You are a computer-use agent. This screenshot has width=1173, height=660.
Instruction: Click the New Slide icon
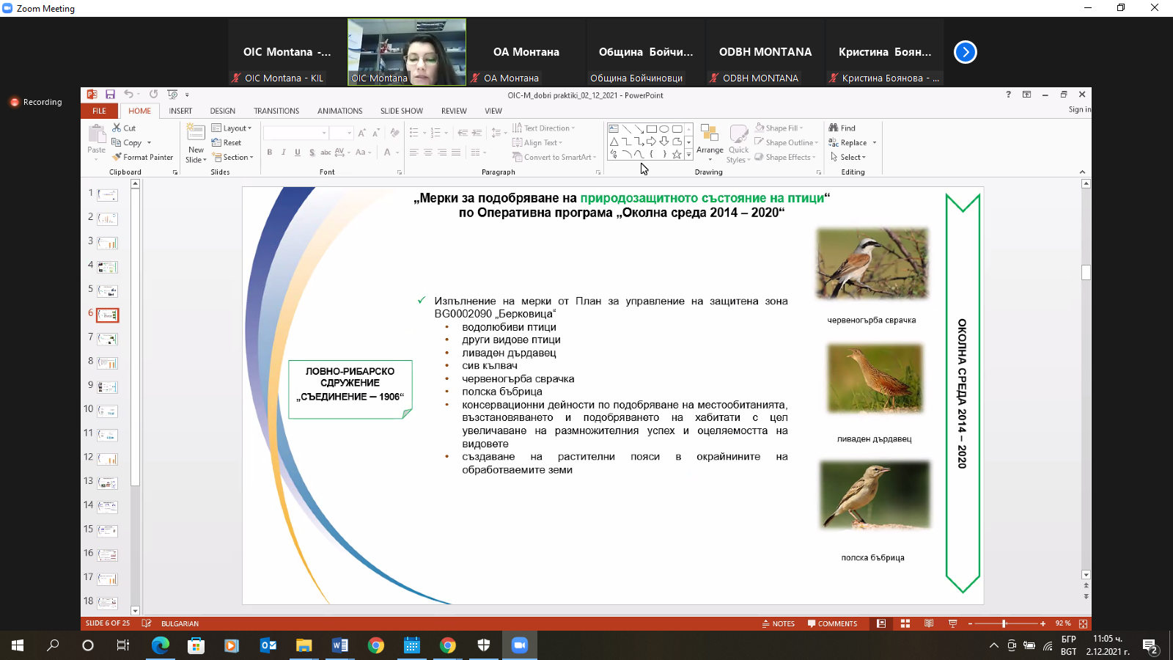click(x=196, y=133)
